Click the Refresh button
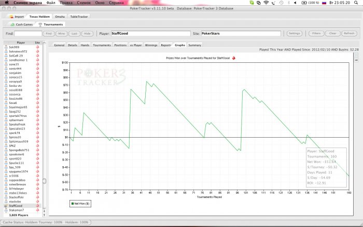This screenshot has width=363, height=227. tap(349, 34)
